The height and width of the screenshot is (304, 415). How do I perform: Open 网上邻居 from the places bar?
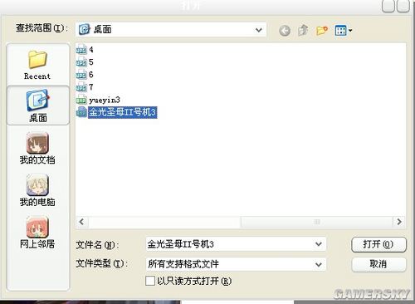tap(37, 233)
